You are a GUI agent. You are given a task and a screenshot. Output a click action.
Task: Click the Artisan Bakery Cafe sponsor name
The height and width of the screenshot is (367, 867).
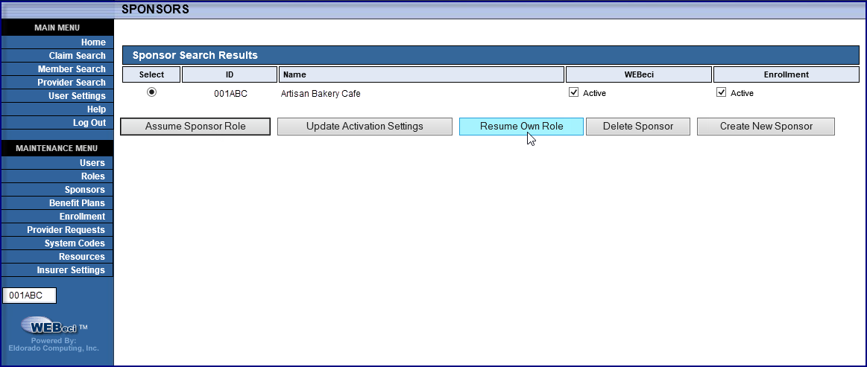click(x=321, y=94)
